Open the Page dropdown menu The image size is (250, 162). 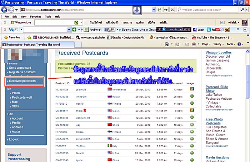206,44
